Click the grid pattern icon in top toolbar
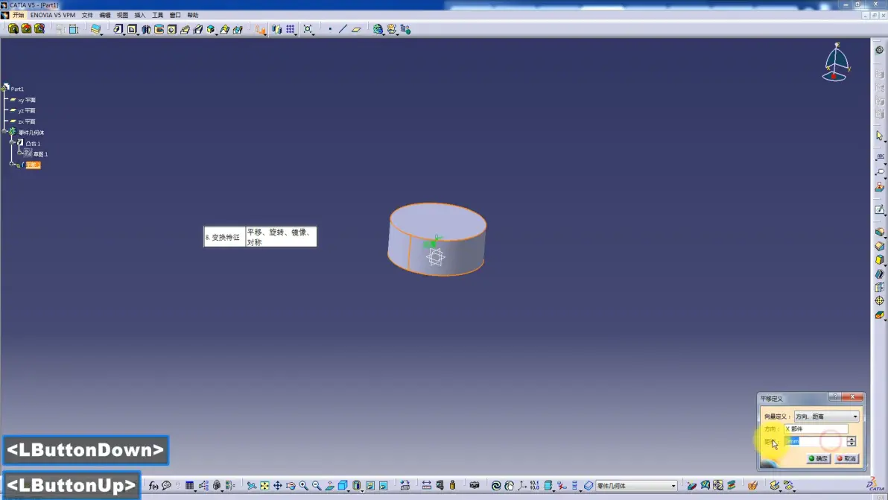The image size is (888, 500). tap(290, 29)
